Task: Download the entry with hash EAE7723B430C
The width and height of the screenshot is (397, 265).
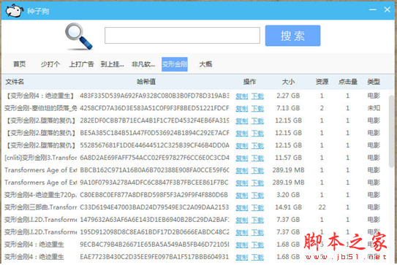Action: coord(257,257)
